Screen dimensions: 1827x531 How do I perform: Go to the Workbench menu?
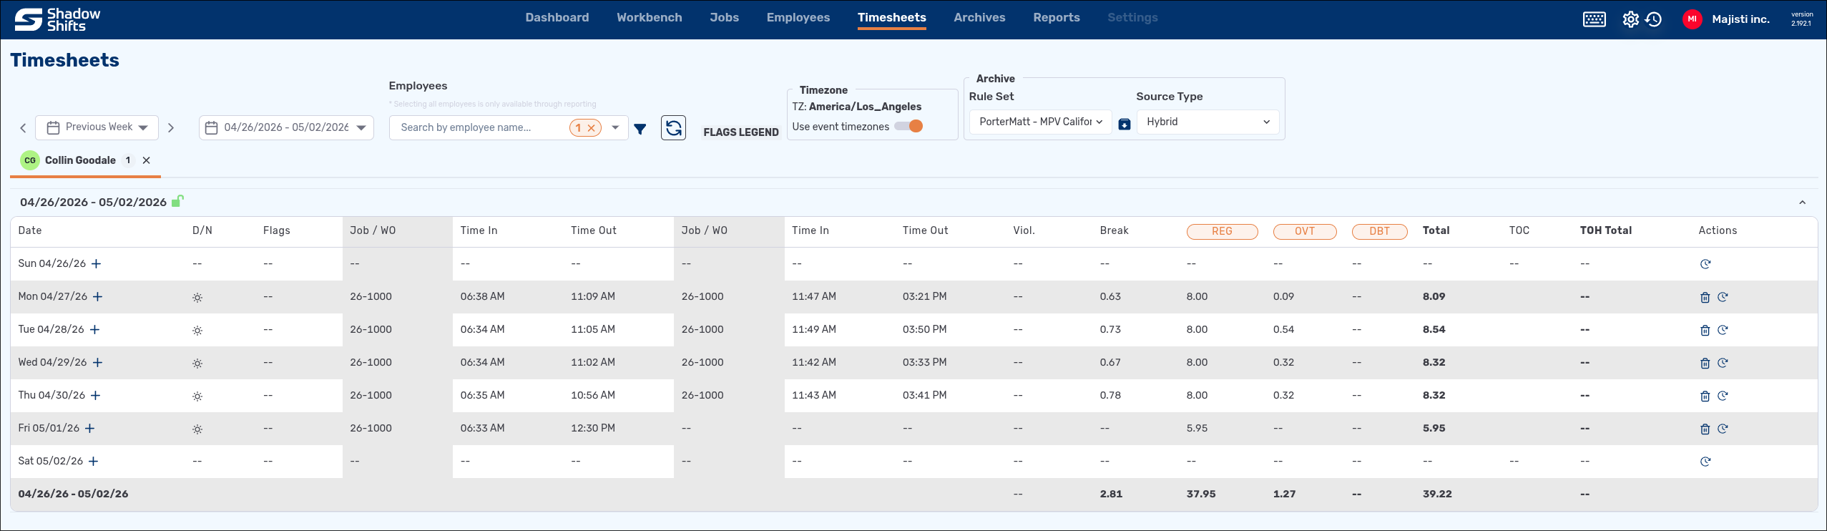tap(649, 17)
